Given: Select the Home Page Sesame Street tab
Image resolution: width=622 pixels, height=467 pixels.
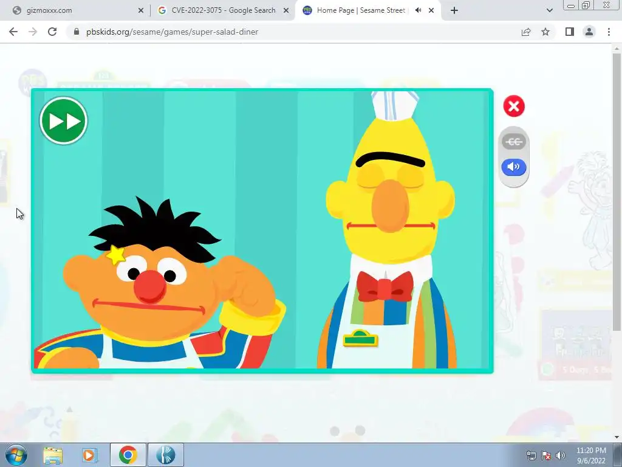Looking at the screenshot, I should pyautogui.click(x=360, y=10).
